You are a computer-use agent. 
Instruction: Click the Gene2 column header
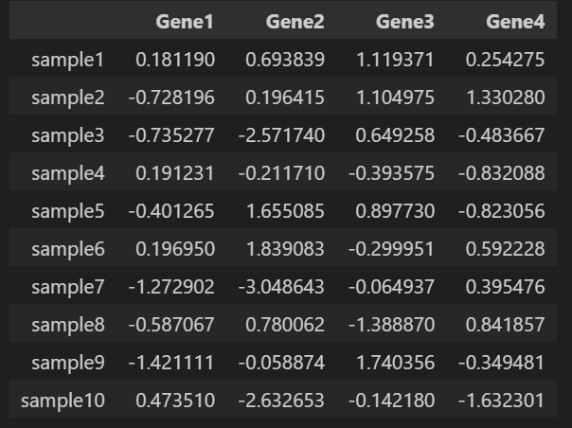pyautogui.click(x=295, y=22)
